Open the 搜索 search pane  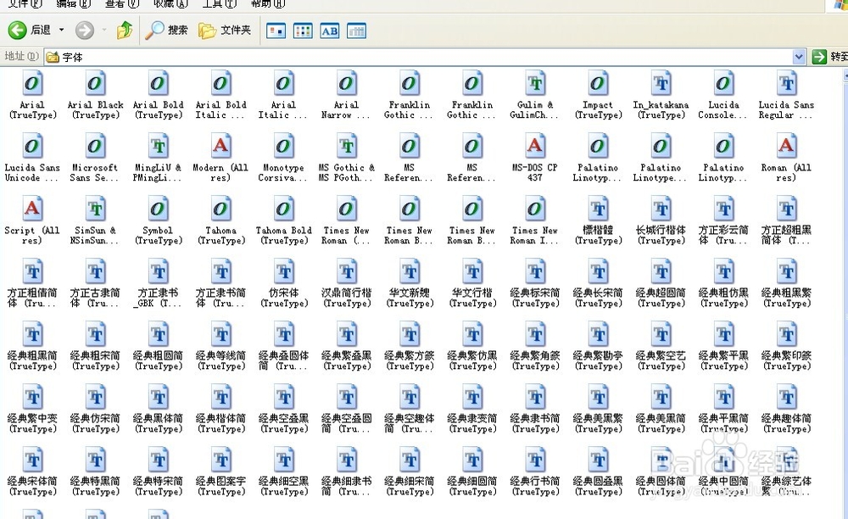(x=166, y=30)
